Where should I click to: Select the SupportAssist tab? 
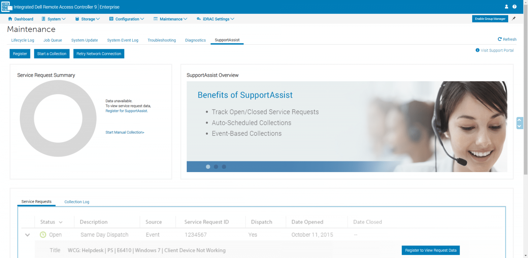227,40
